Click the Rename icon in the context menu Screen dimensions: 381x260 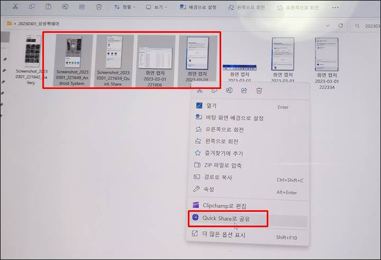pyautogui.click(x=229, y=91)
